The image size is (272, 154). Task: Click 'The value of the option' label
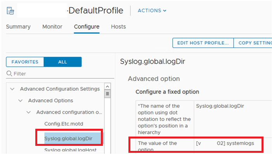tap(157, 146)
